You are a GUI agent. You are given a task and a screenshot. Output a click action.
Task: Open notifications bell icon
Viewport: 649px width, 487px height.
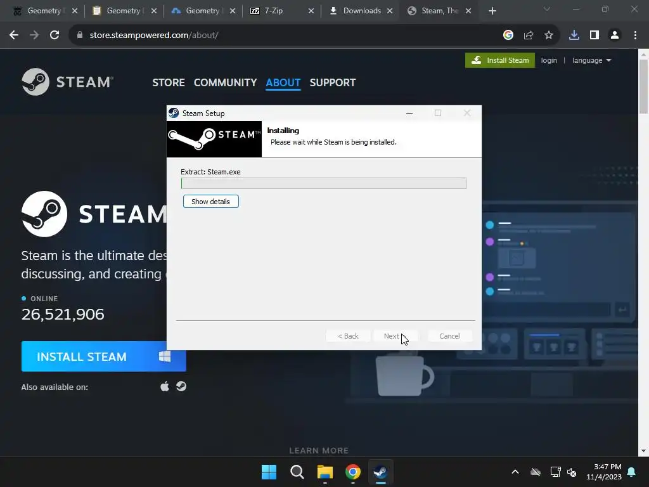(632, 472)
